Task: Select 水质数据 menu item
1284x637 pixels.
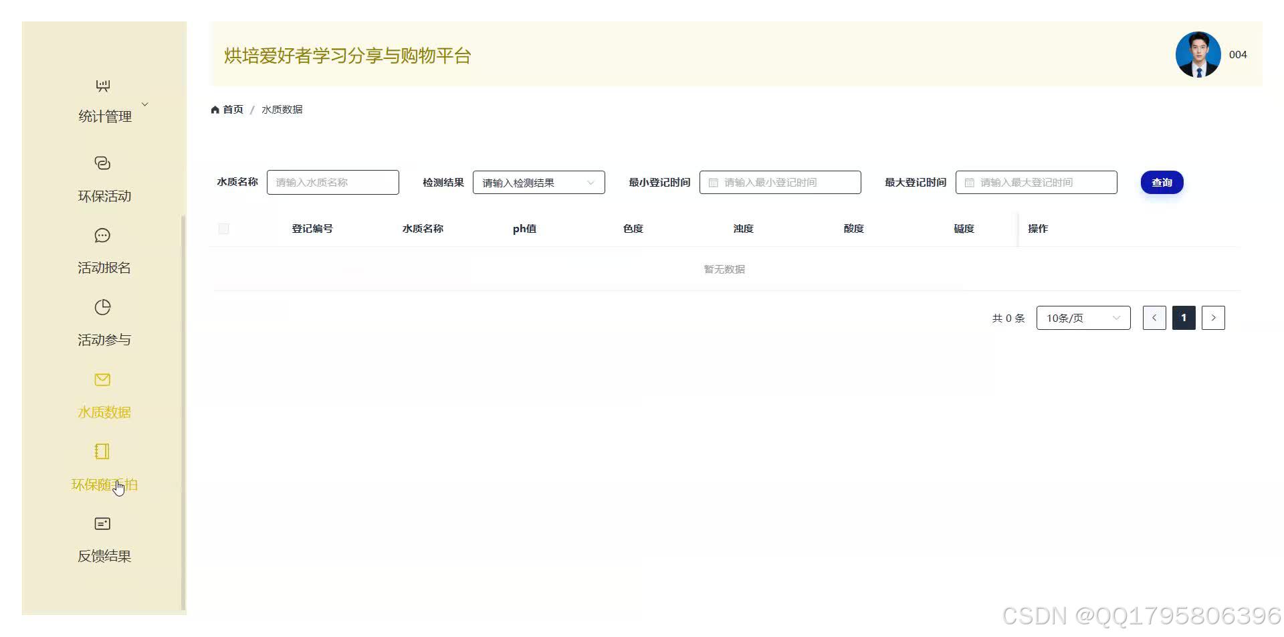Action: [104, 412]
